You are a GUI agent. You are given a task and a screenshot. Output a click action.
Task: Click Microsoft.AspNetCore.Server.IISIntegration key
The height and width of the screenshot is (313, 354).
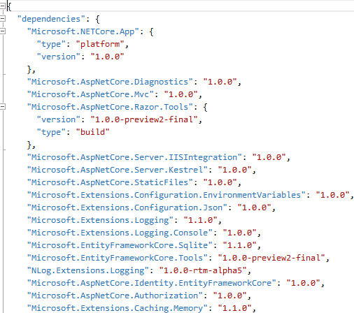point(134,157)
